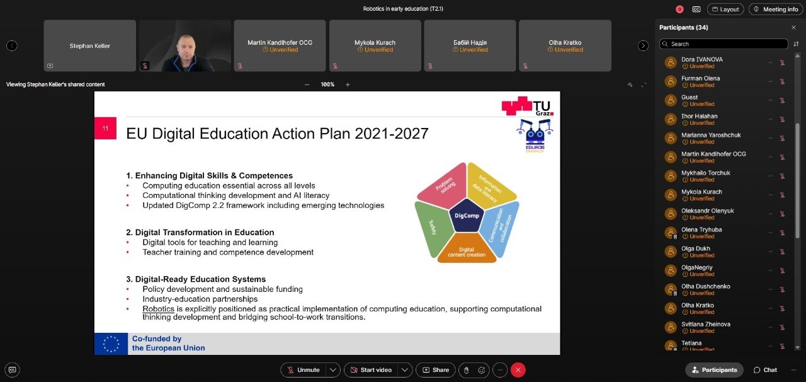Enter full-screen view of shared content
This screenshot has height=382, width=806.
pyautogui.click(x=644, y=84)
